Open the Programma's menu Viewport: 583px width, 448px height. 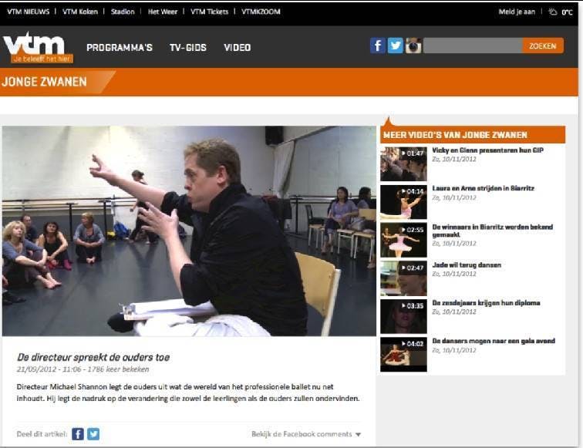[120, 48]
